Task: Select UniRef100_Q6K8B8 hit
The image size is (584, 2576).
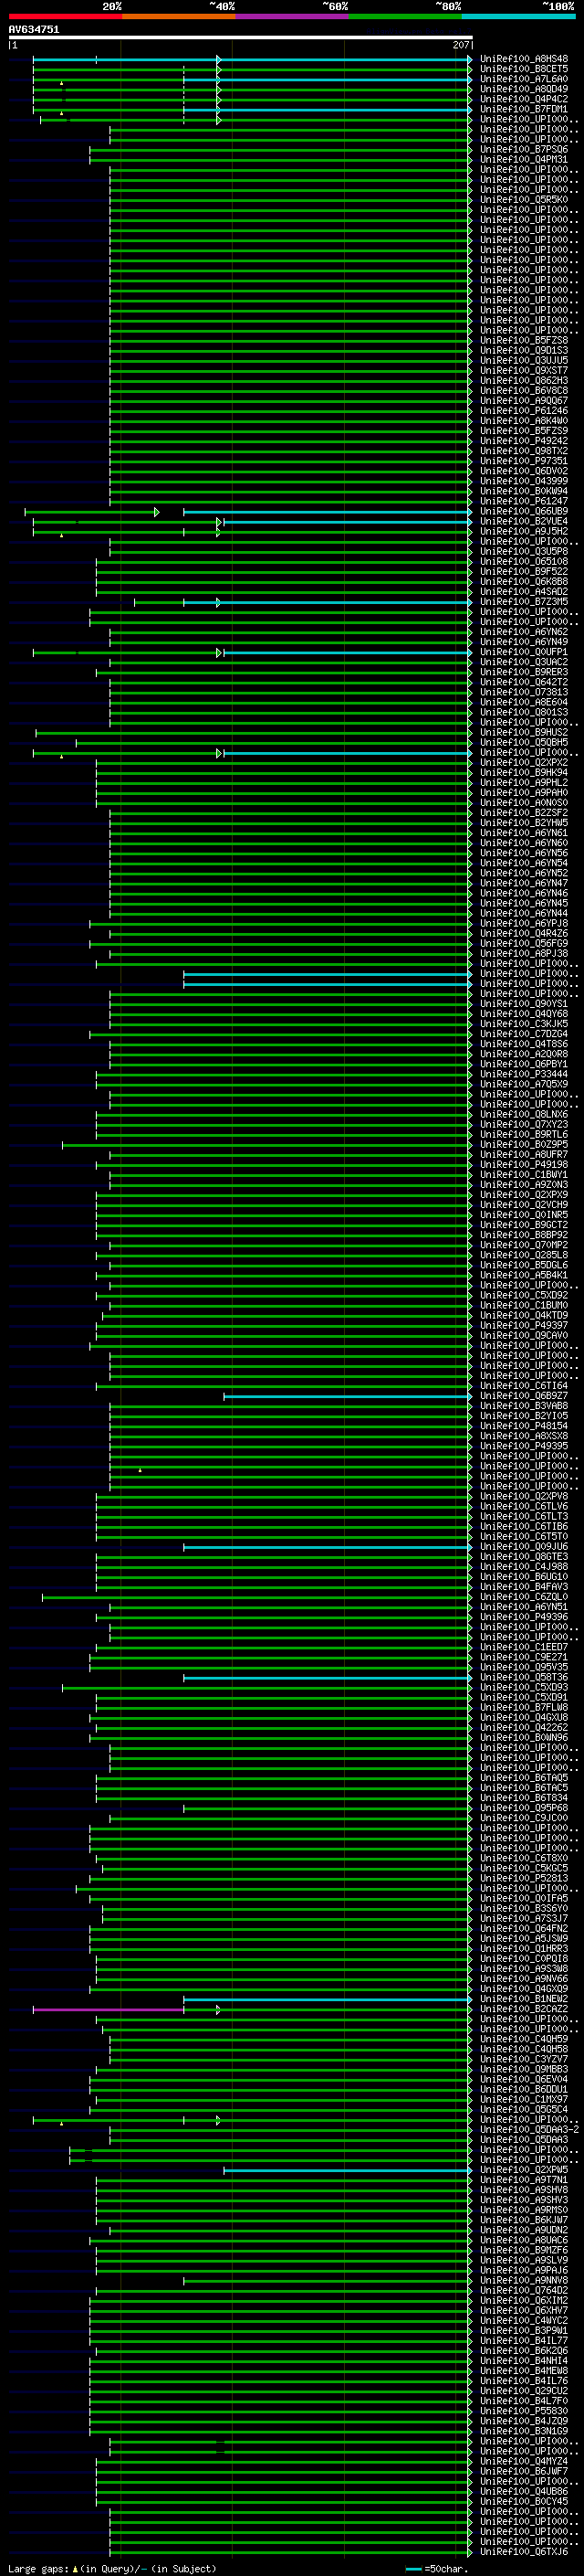Action: [x=524, y=581]
